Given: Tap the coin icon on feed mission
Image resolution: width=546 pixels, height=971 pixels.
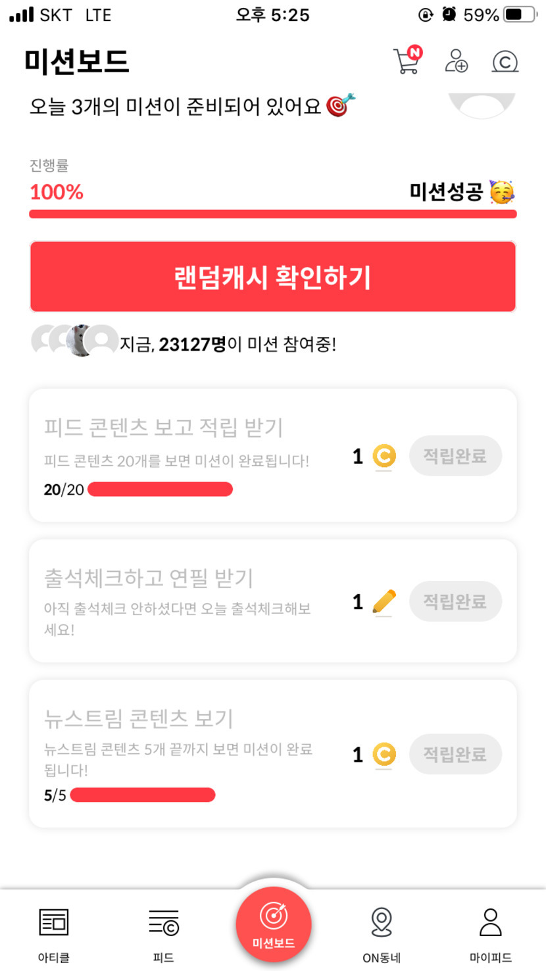Looking at the screenshot, I should coord(384,456).
